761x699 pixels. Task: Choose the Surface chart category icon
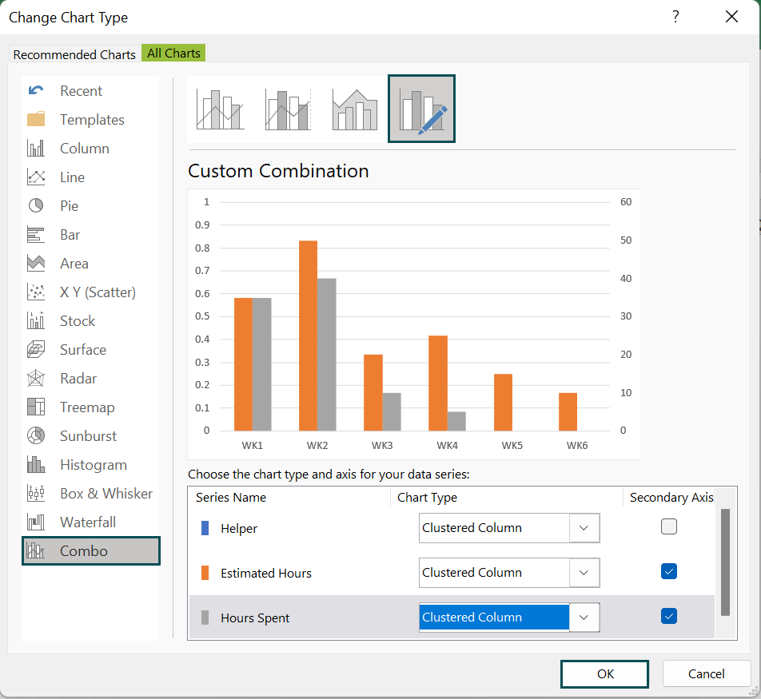coord(36,349)
